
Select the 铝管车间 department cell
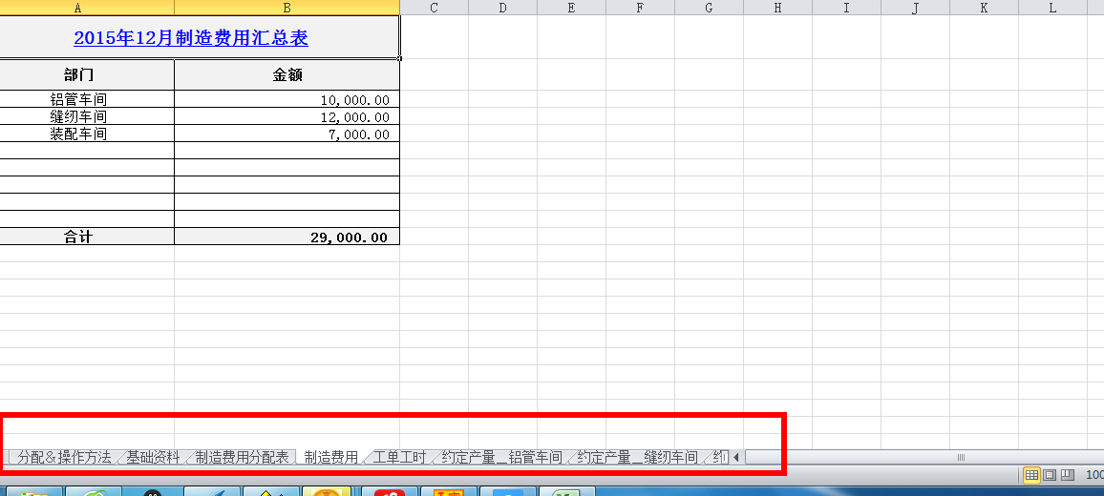coord(78,99)
